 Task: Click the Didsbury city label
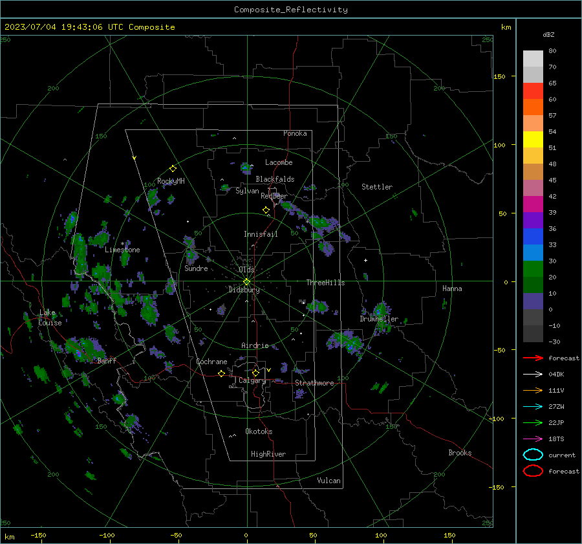[244, 290]
